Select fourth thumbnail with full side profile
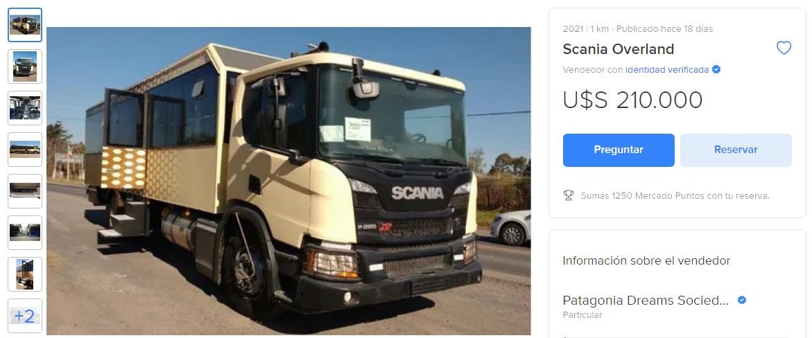 click(x=25, y=150)
